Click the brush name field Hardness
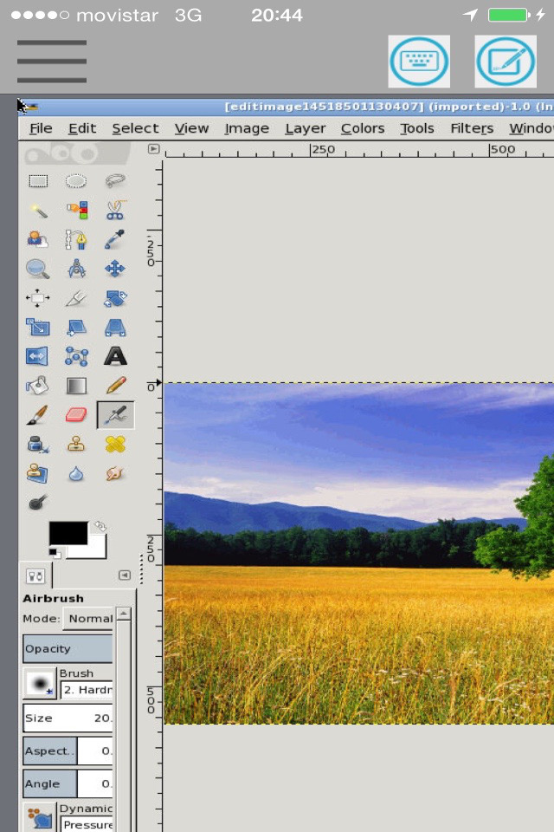554x832 pixels. (x=87, y=690)
